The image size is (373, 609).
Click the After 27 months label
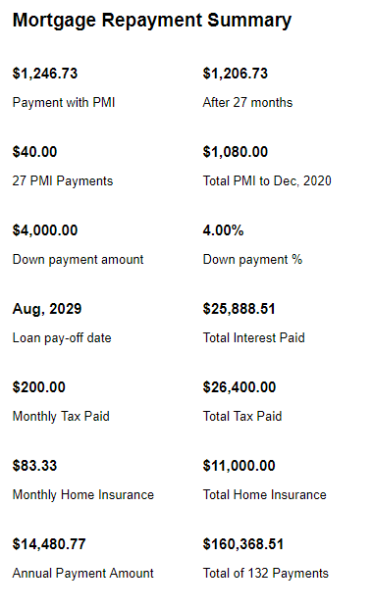tap(247, 103)
